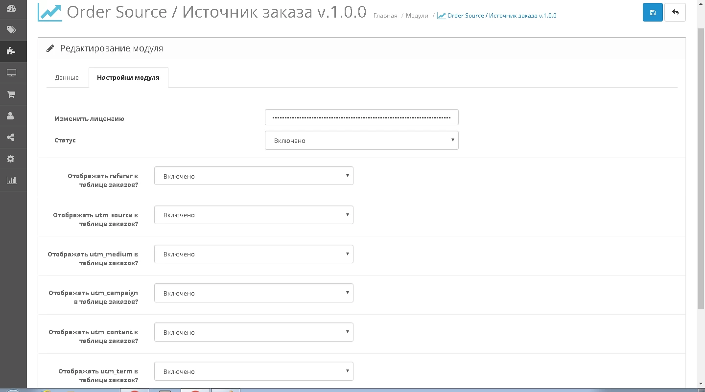Viewport: 705px width, 392px height.
Task: Open the System gear icon in sidebar
Action: click(x=11, y=159)
